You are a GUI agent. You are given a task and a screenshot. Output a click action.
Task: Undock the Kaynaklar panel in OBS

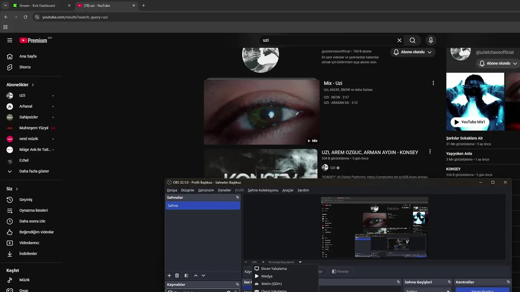coord(238,285)
